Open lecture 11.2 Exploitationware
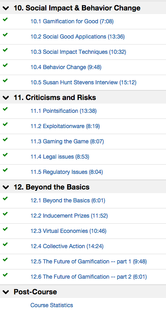Viewport: 166px width, 312px height. click(65, 126)
